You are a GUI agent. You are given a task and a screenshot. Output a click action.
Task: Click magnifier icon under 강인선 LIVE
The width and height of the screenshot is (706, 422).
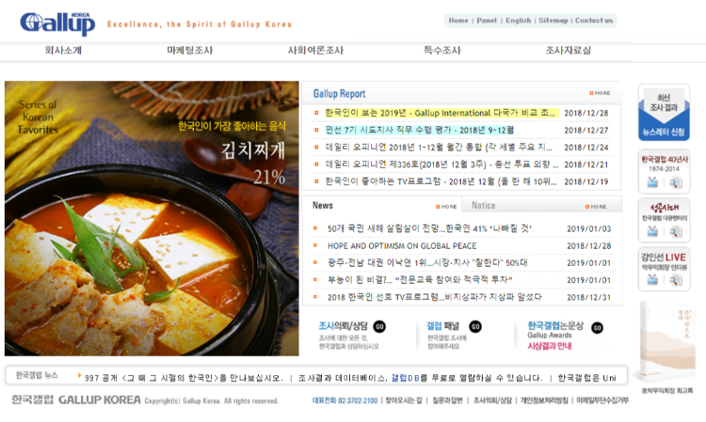point(675,280)
